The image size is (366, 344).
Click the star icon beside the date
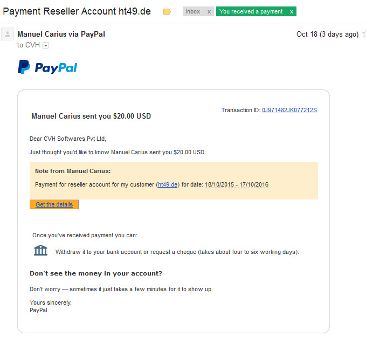point(364,34)
